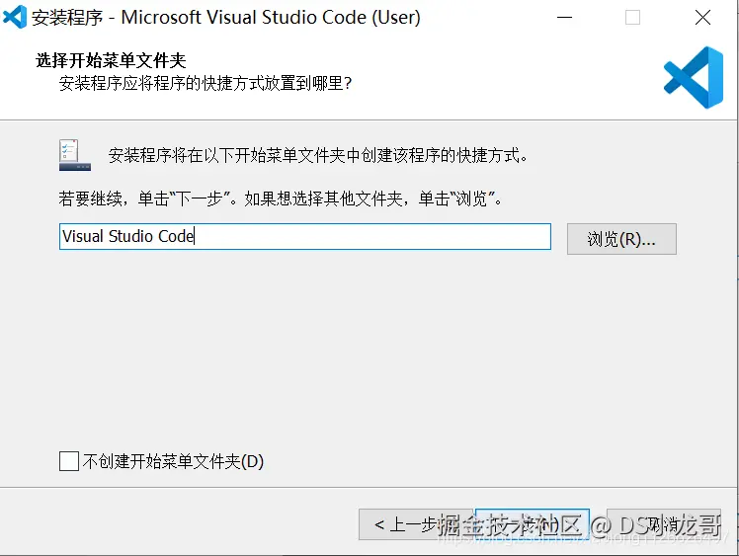Image resolution: width=739 pixels, height=556 pixels.
Task: Enable the 不创建开始菜单文件夹 checkbox
Action: click(x=69, y=461)
